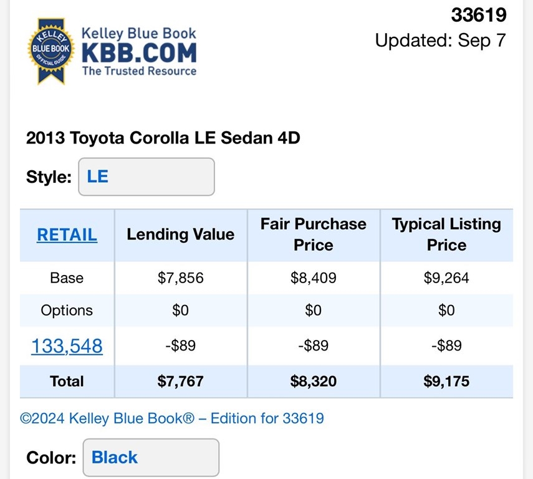Click the Kelley Blue Book badge logo
Viewport: 533px width, 479px height.
(50, 51)
